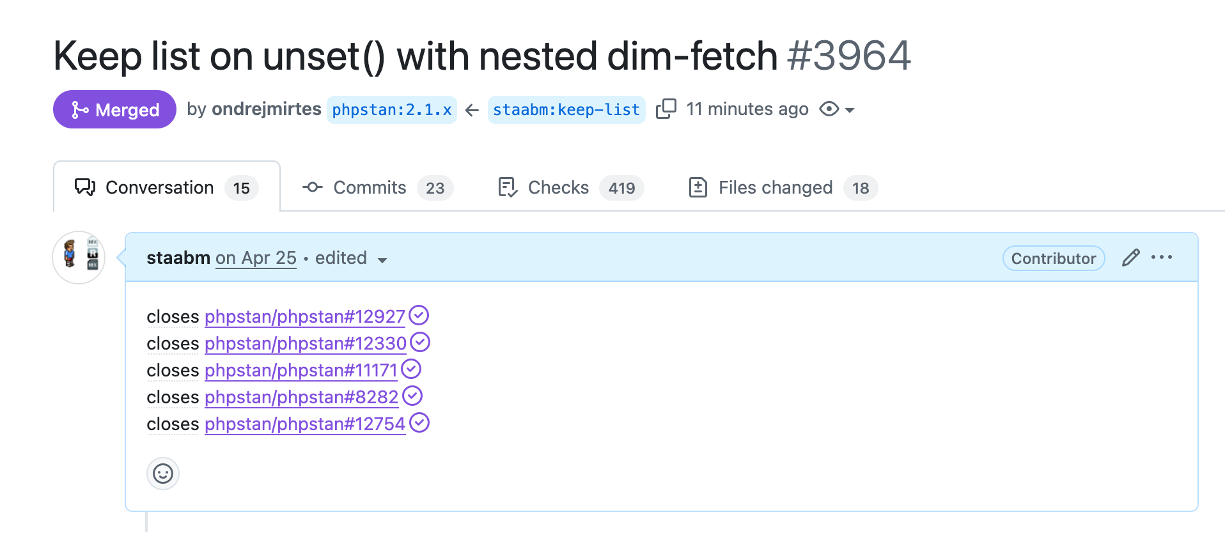Add a reaction with the smiley icon

163,474
